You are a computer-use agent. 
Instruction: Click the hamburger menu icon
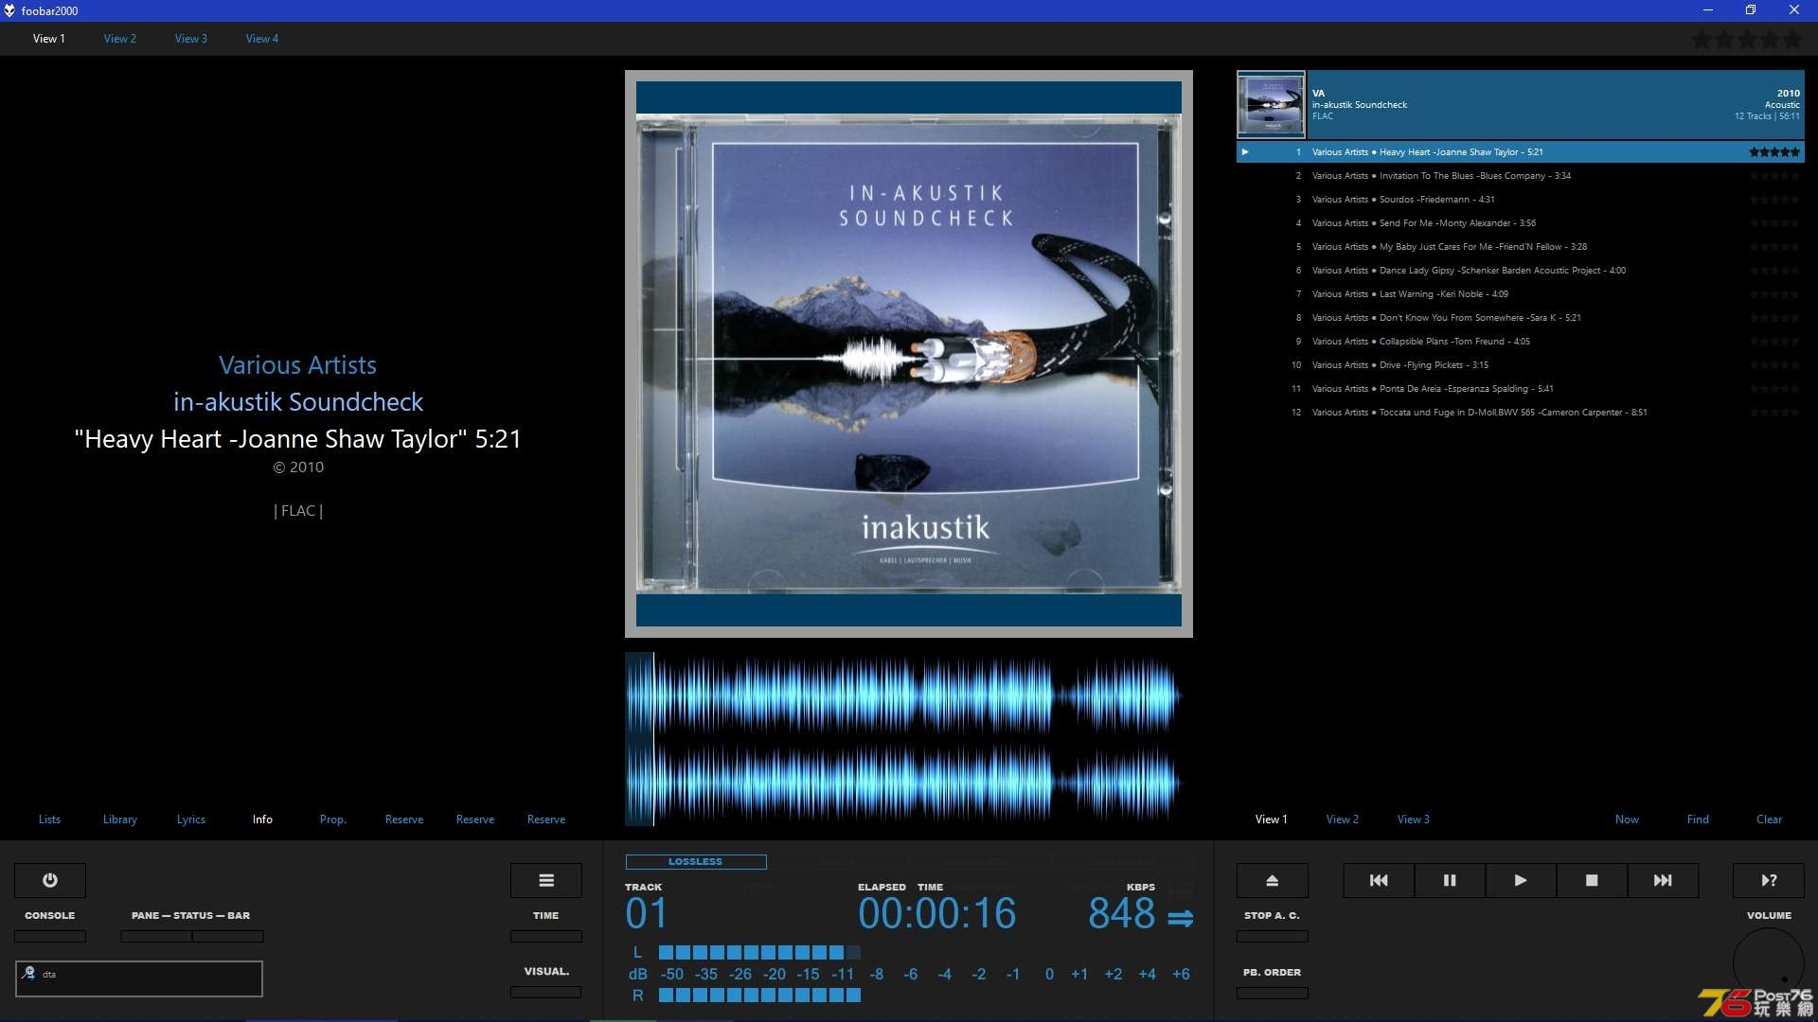545,880
